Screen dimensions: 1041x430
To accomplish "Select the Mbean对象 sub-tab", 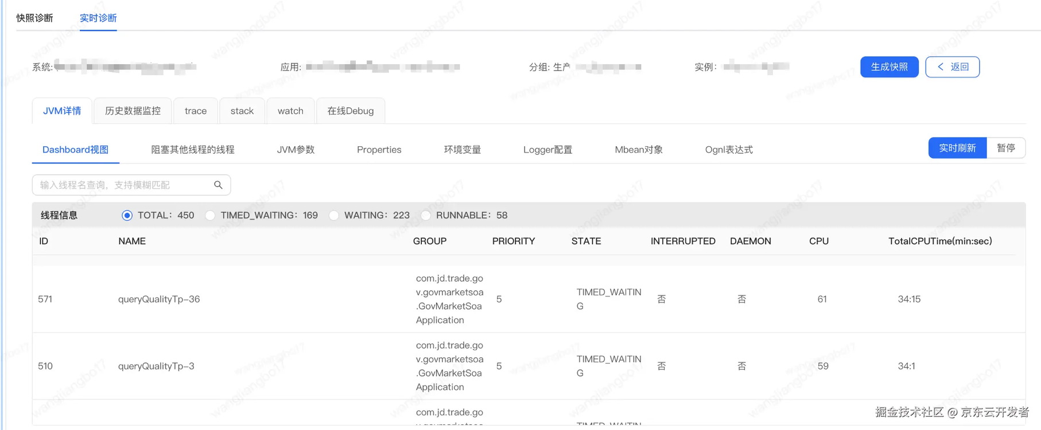I will 639,150.
